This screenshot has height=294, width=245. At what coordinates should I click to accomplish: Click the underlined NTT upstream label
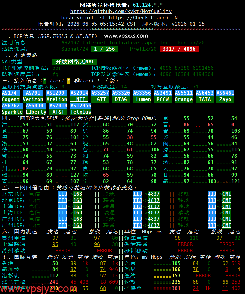coord(79,99)
